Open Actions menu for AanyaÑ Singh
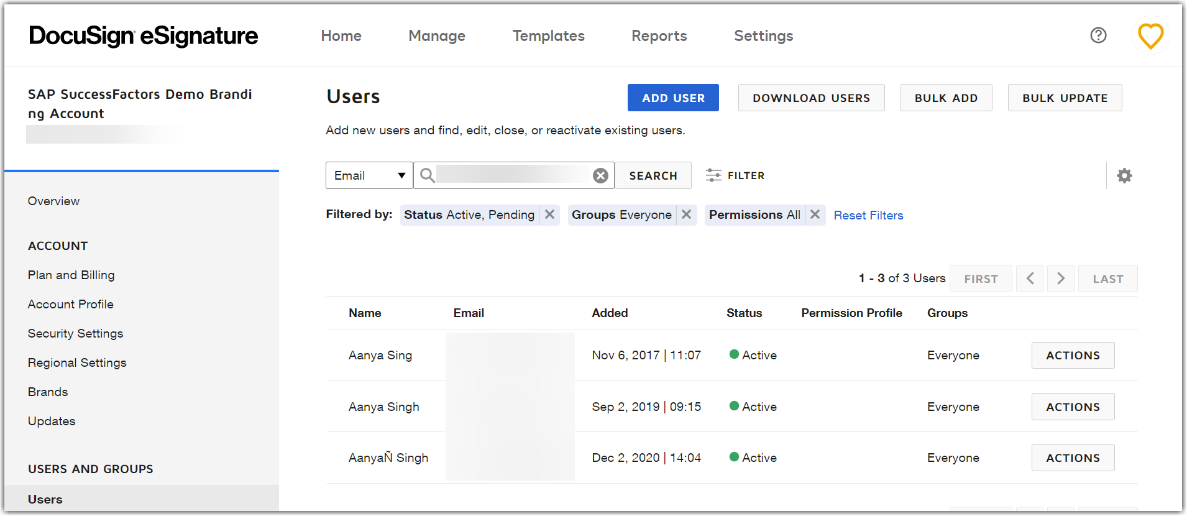 (1073, 458)
